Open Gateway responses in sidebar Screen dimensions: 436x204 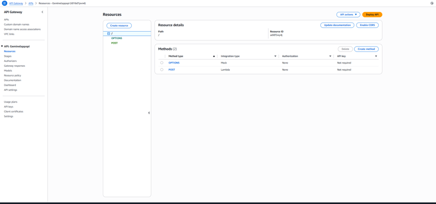coord(14,66)
